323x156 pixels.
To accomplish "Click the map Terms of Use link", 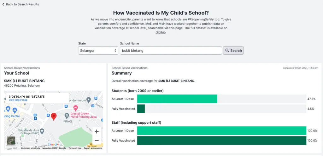I will tap(75, 148).
